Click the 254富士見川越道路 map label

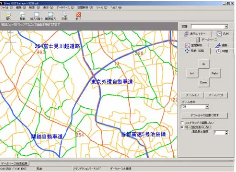tap(57, 46)
